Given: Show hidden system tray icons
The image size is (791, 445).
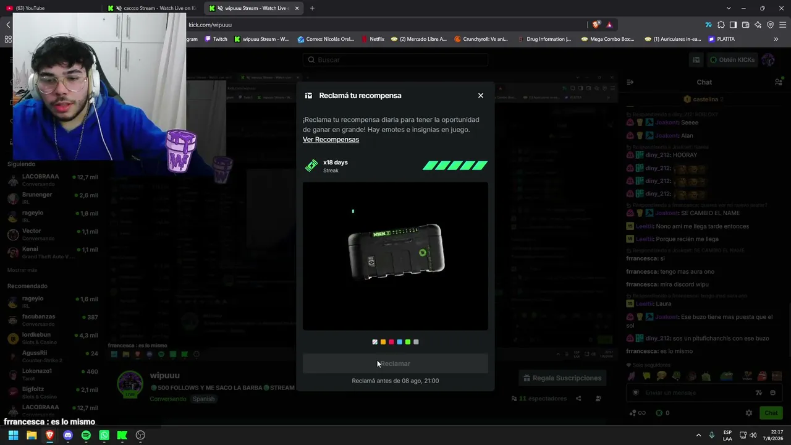Looking at the screenshot, I should pyautogui.click(x=699, y=435).
